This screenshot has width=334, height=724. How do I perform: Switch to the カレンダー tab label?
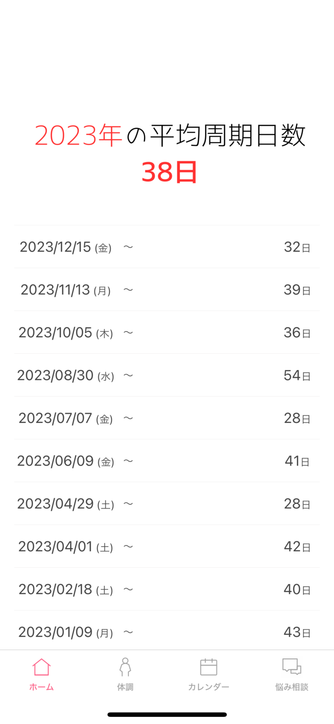[208, 687]
